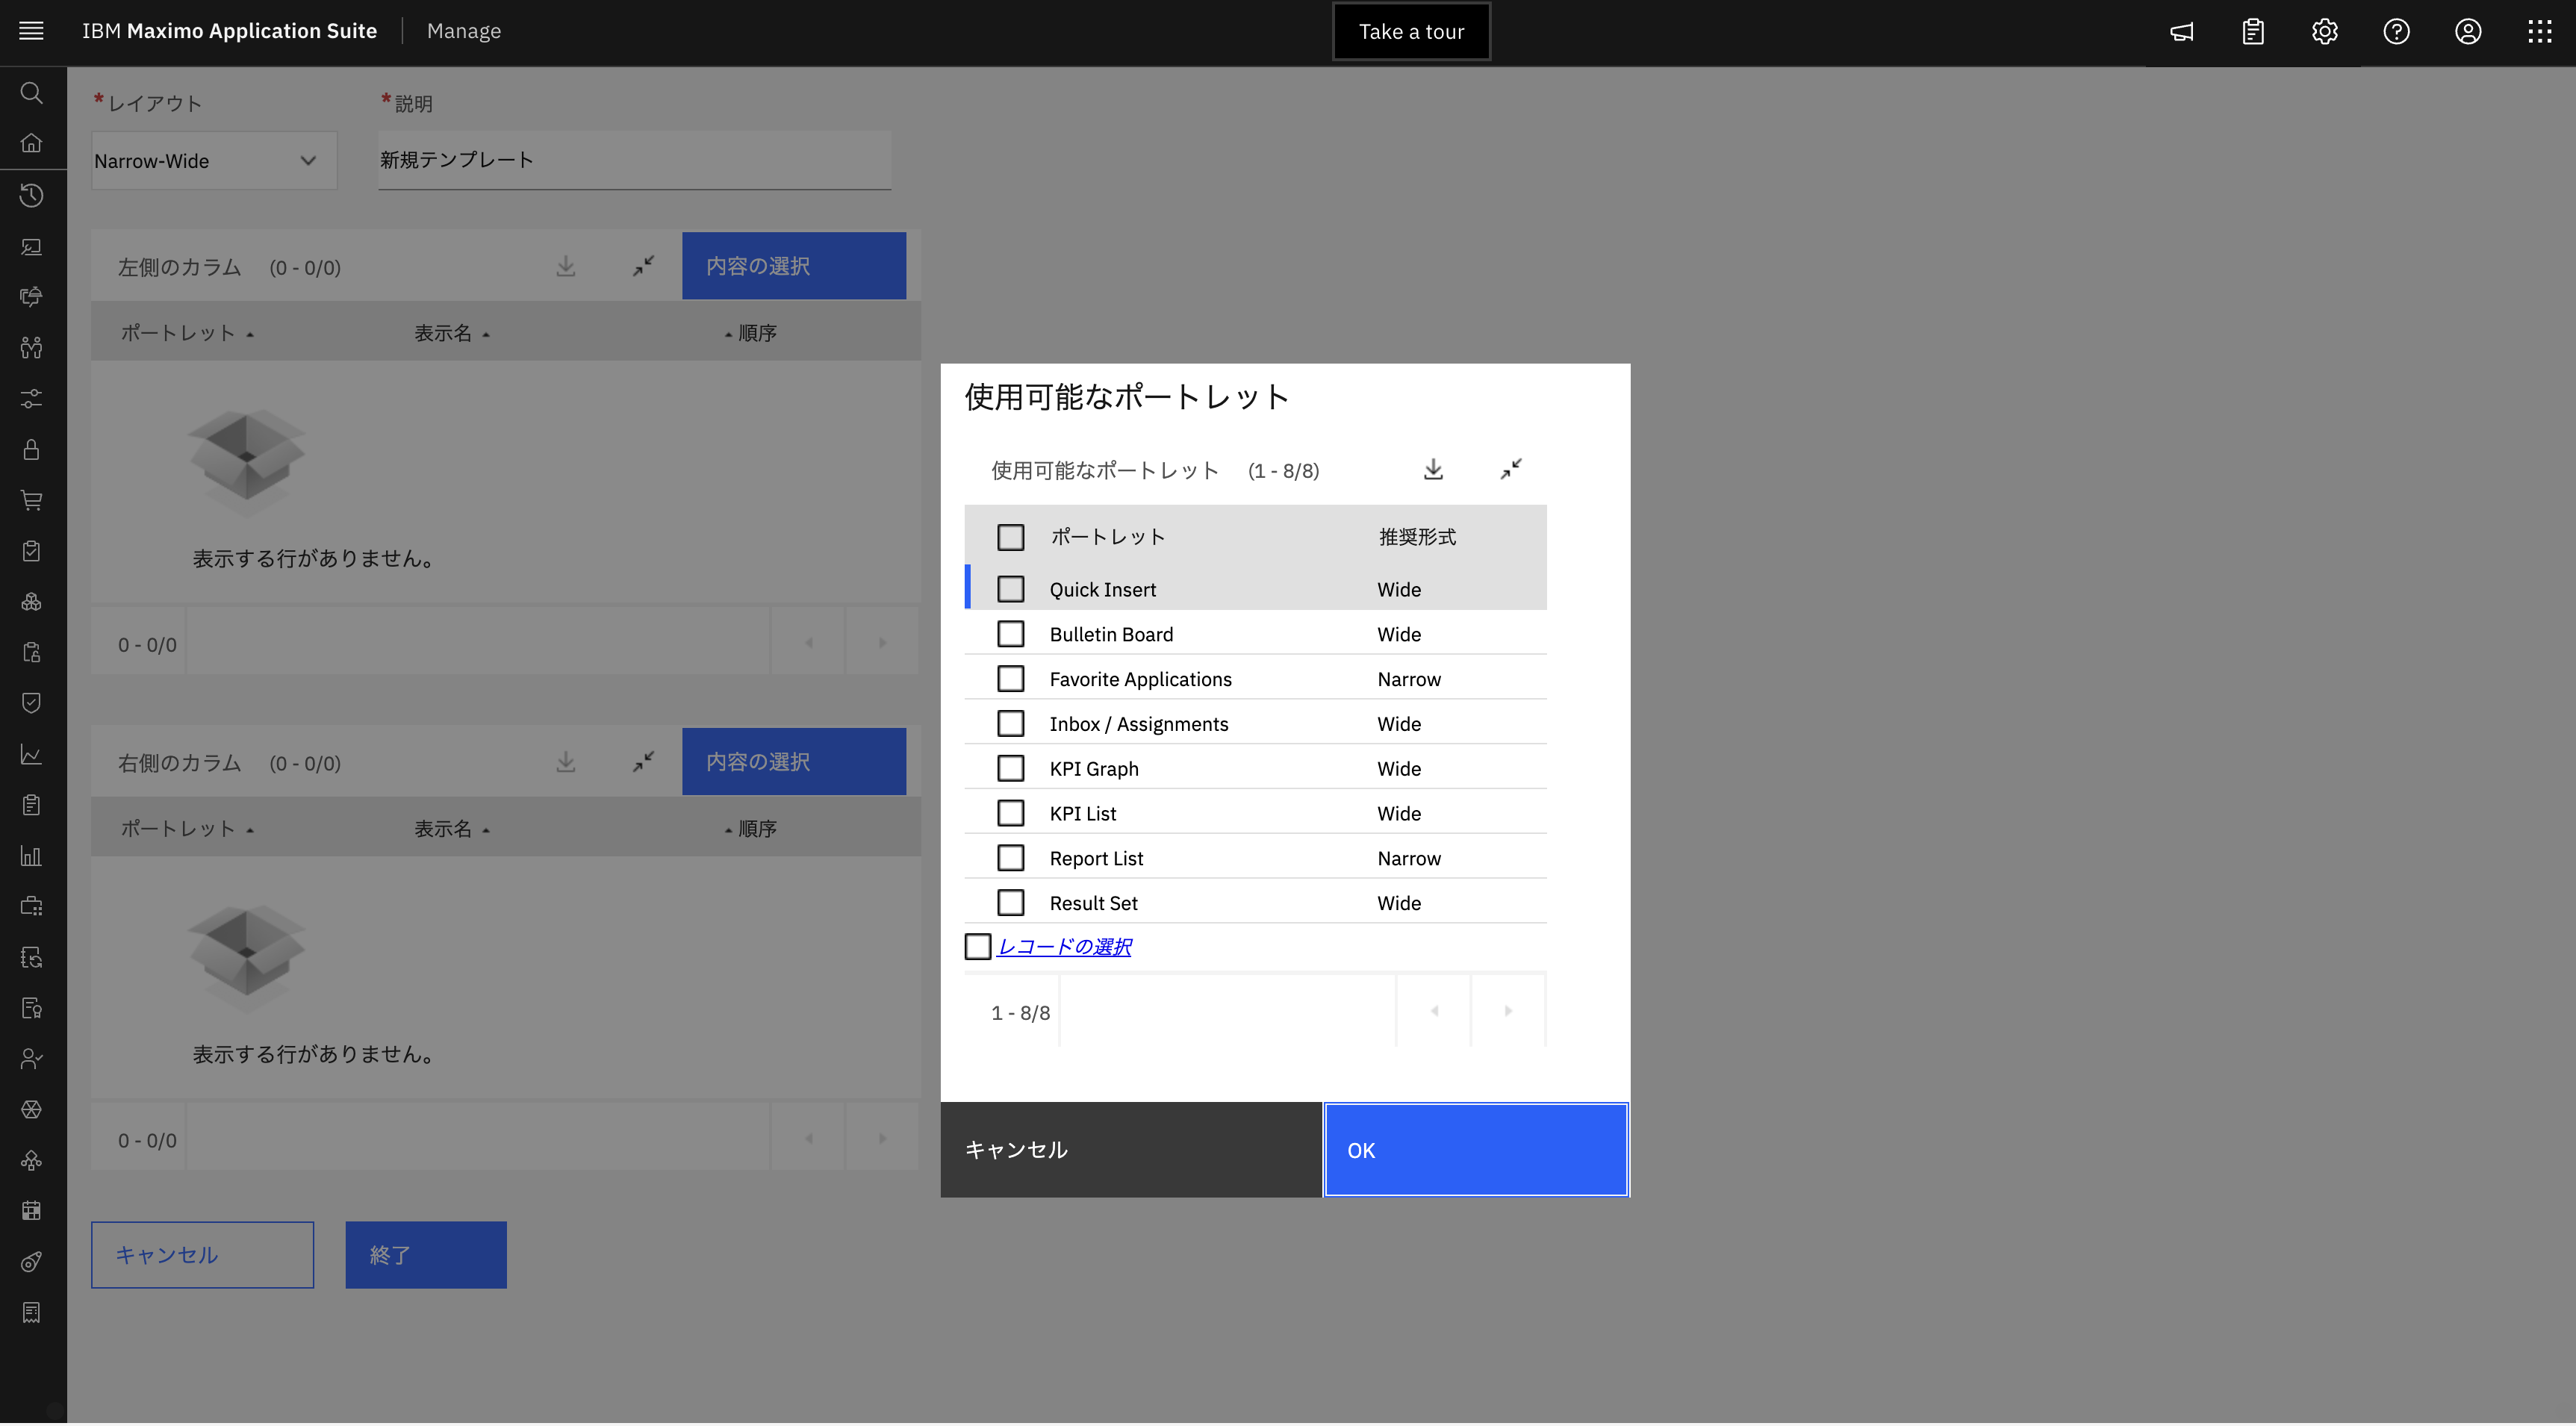Open the user profile icon
The height and width of the screenshot is (1426, 2576).
[x=2467, y=32]
